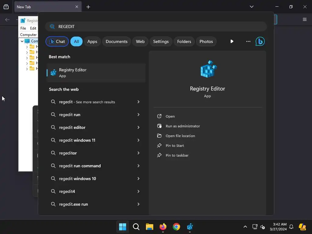
Task: Click the REGEDIT search input field
Action: tap(156, 27)
